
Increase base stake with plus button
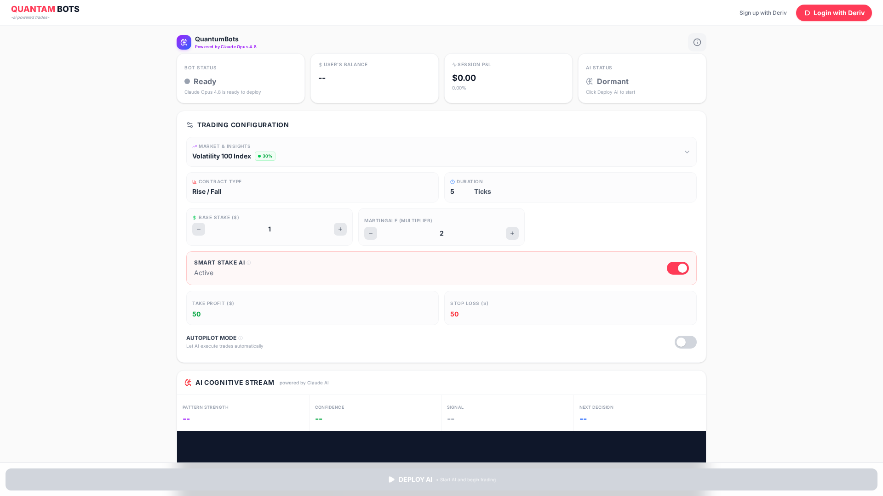pyautogui.click(x=340, y=229)
